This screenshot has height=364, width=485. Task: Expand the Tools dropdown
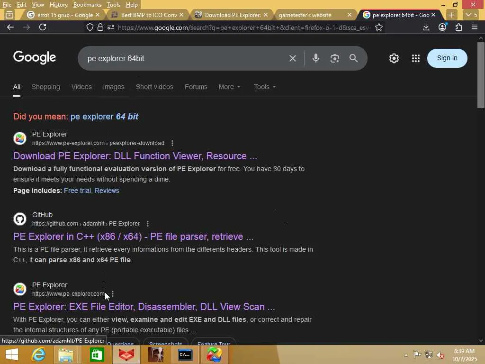click(x=264, y=87)
